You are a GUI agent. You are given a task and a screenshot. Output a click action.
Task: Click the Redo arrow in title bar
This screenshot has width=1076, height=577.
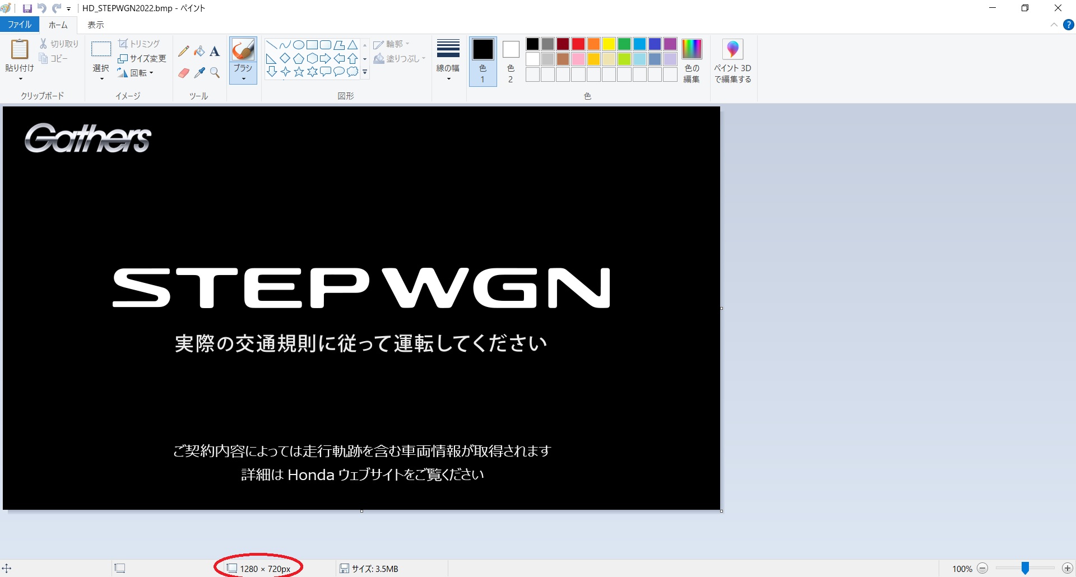pos(56,8)
